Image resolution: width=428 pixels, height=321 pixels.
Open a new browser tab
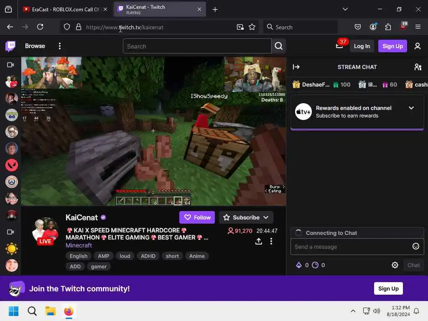pyautogui.click(x=215, y=10)
